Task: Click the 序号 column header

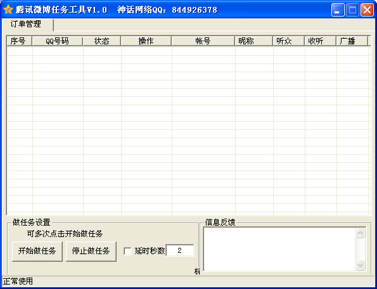Action: [x=19, y=41]
